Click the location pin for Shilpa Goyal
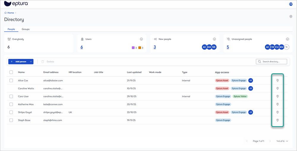The image size is (297, 151). click(277, 112)
